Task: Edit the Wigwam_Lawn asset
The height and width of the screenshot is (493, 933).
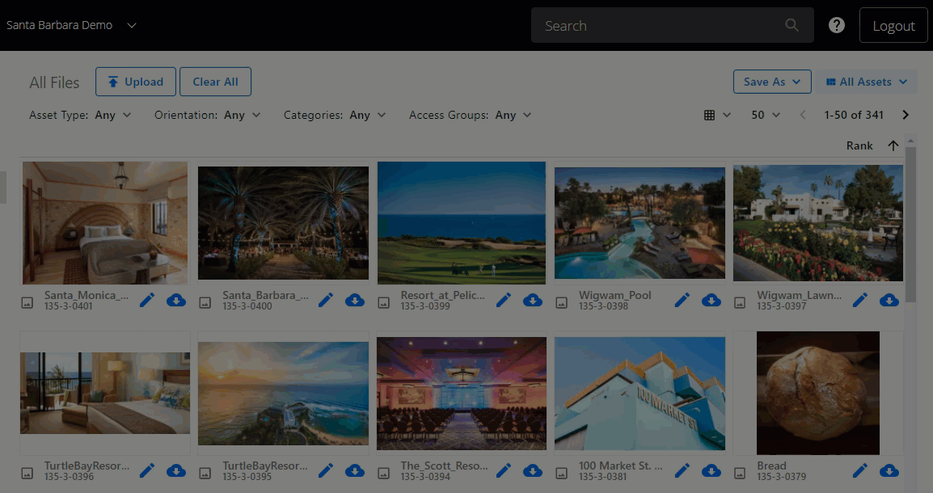Action: tap(859, 301)
